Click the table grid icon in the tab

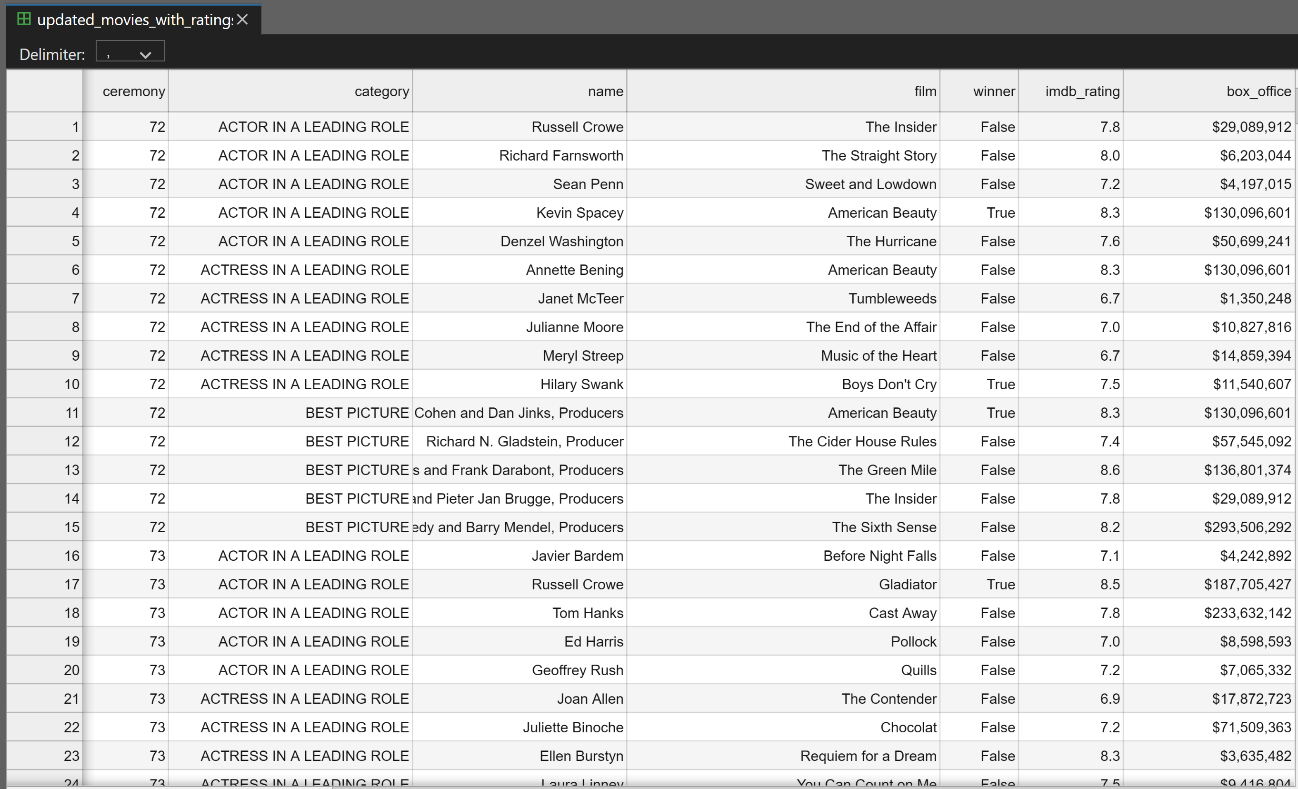[x=24, y=20]
